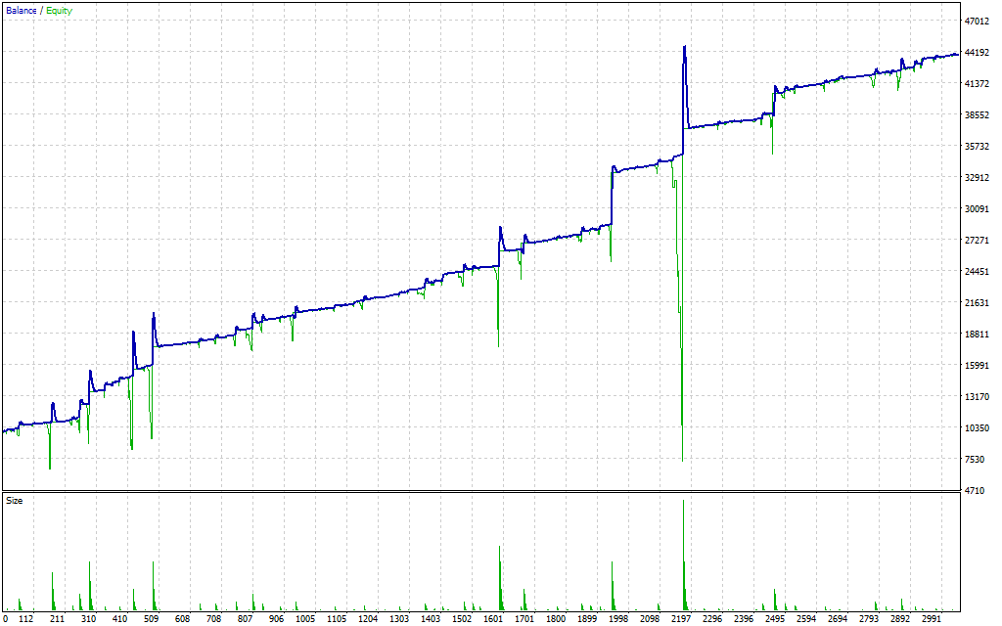Click the 24451 y-axis label
Image resolution: width=1002 pixels, height=626 pixels.
click(978, 272)
